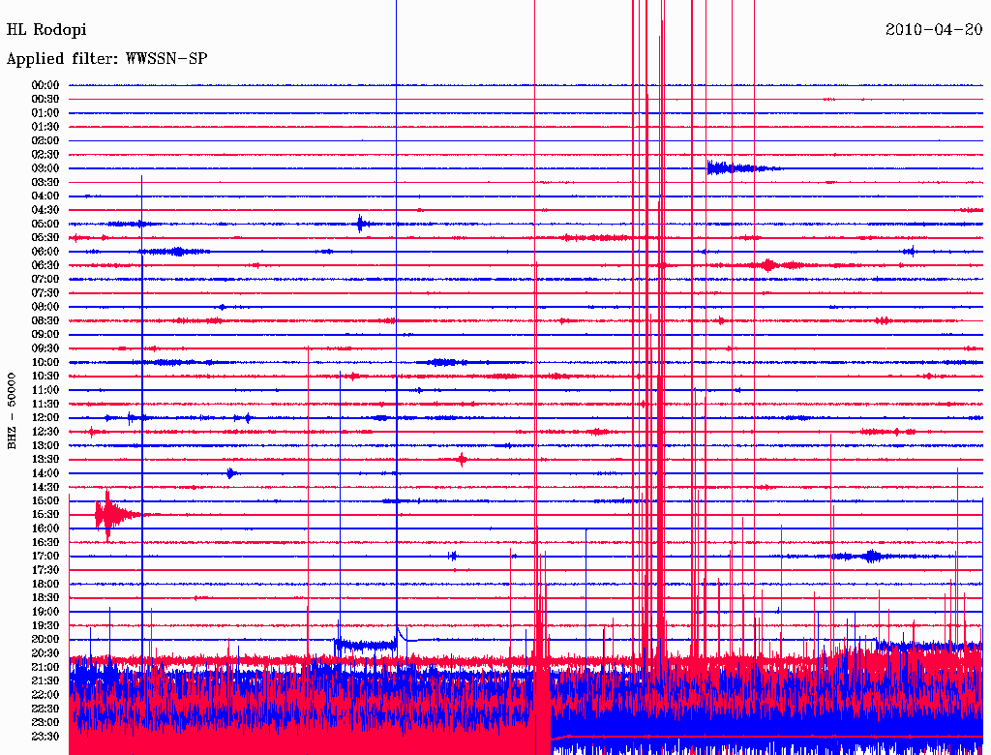Click the 08:00 time label

[45, 307]
